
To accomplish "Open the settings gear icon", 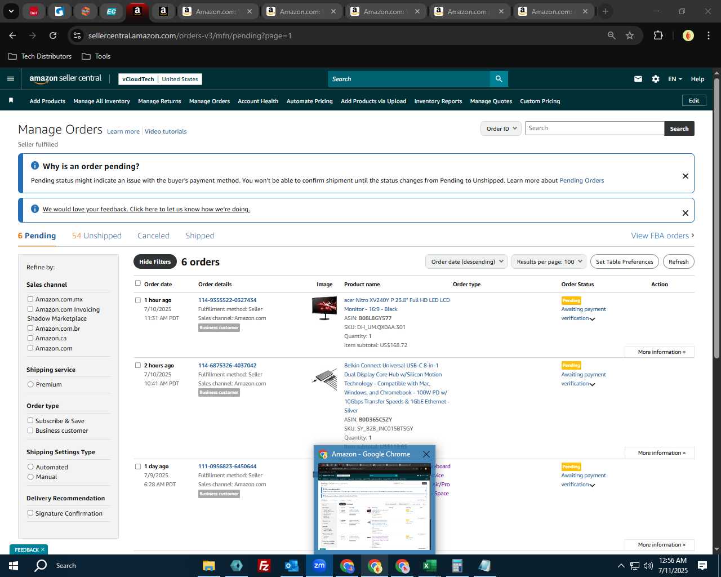I will coord(656,79).
